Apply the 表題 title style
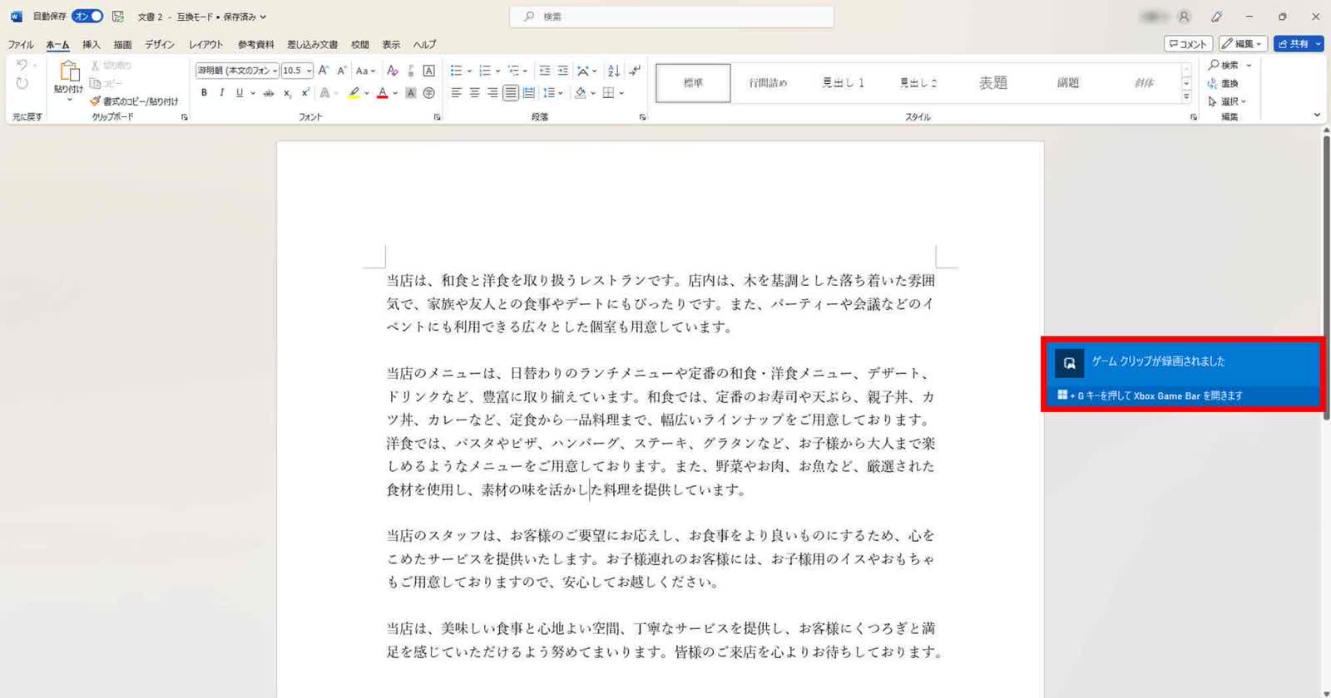This screenshot has width=1331, height=698. (992, 82)
